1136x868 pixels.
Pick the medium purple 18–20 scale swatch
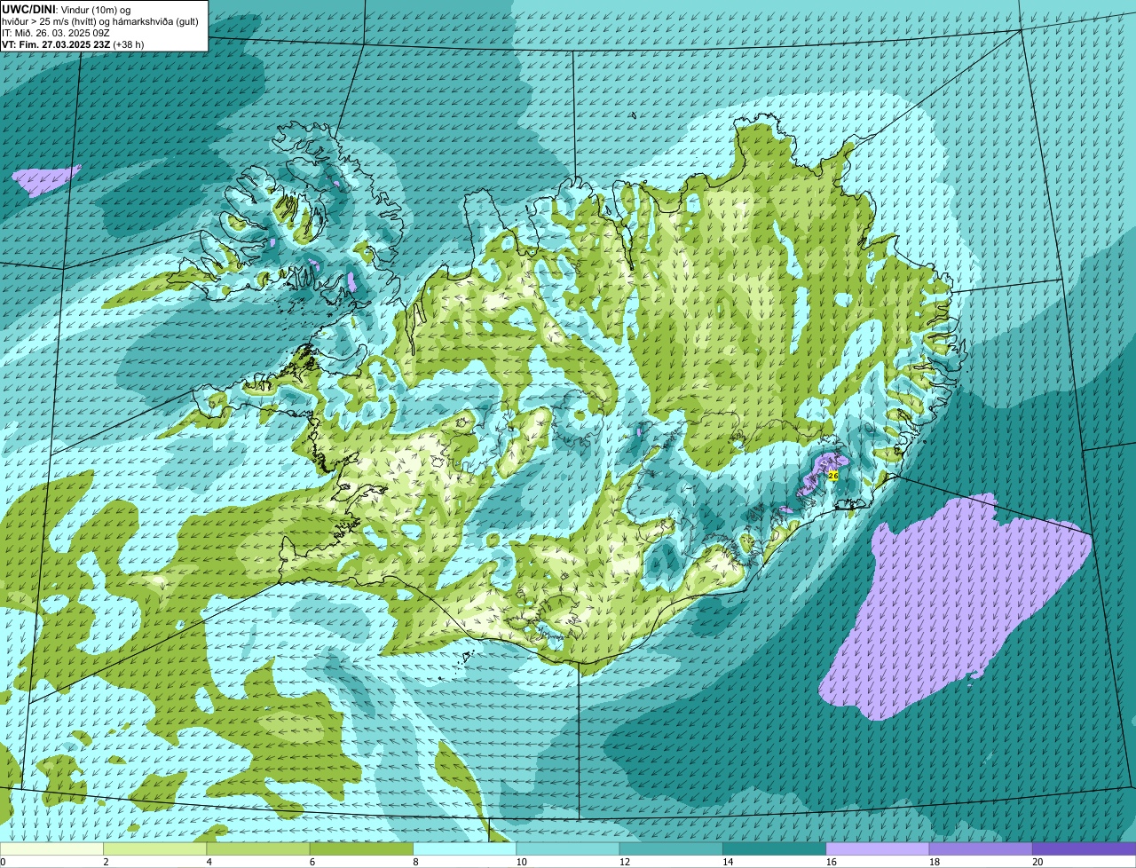(x=981, y=848)
